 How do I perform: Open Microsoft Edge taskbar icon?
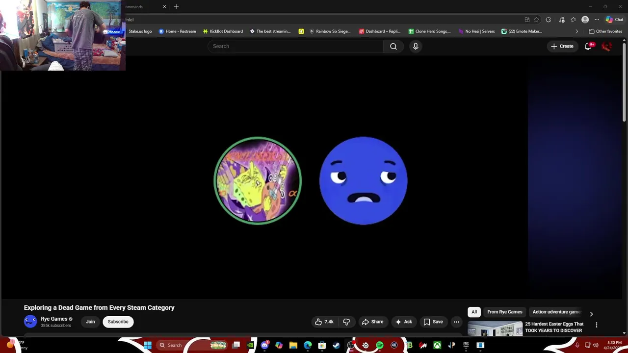(x=308, y=345)
